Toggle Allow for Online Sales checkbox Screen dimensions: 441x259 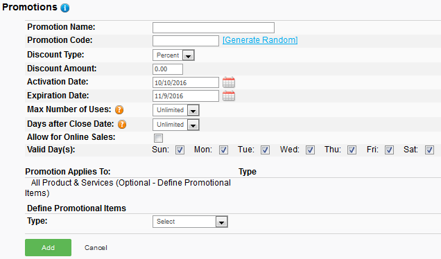tap(158, 138)
